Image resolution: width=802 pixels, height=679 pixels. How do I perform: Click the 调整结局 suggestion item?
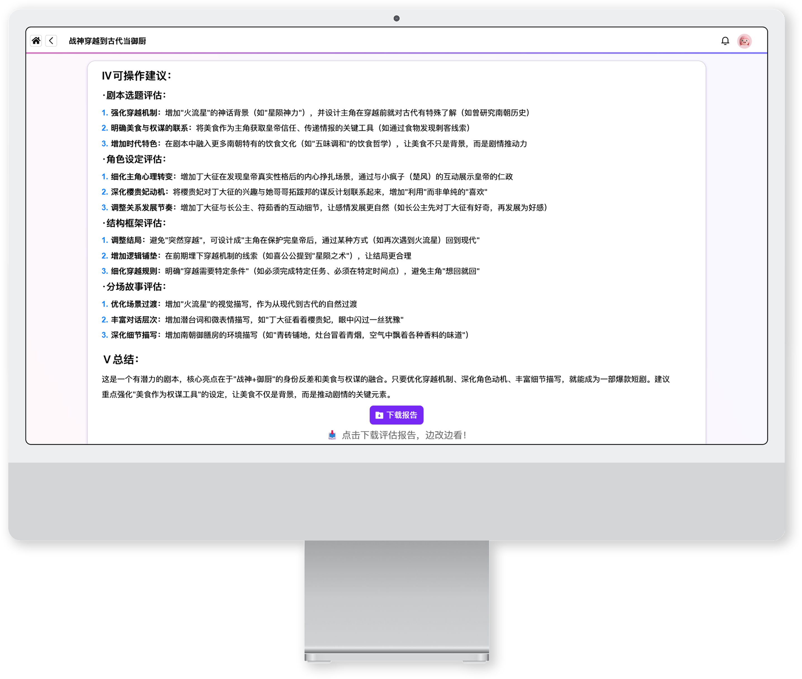291,240
